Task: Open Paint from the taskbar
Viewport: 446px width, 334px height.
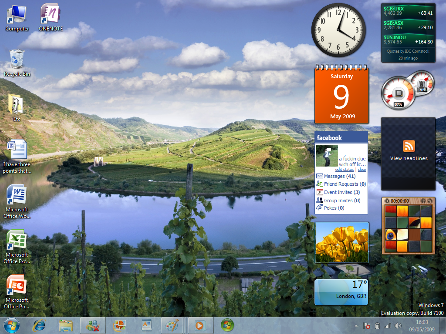Action: click(172, 325)
